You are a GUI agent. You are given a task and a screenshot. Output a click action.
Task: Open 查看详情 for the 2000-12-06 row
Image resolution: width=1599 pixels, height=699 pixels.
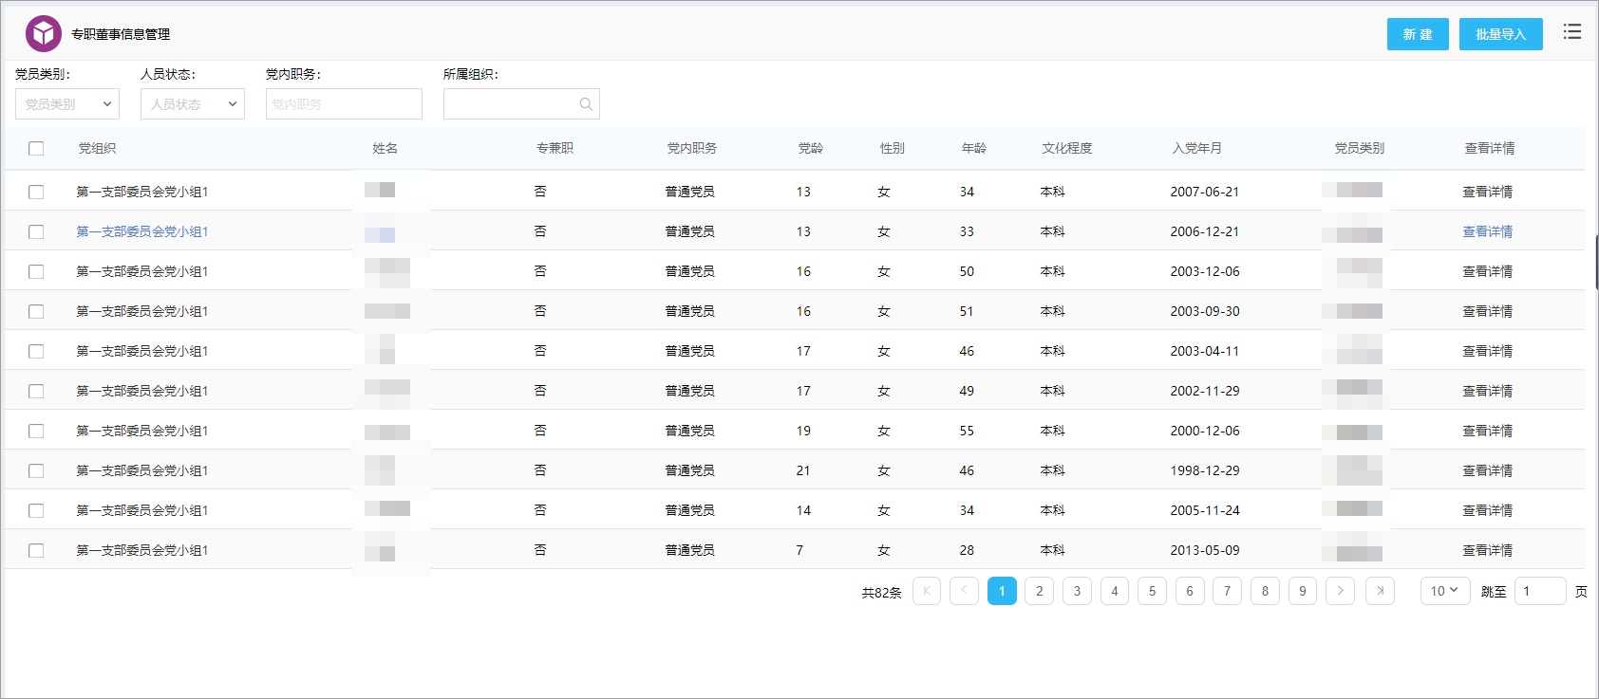[1488, 431]
